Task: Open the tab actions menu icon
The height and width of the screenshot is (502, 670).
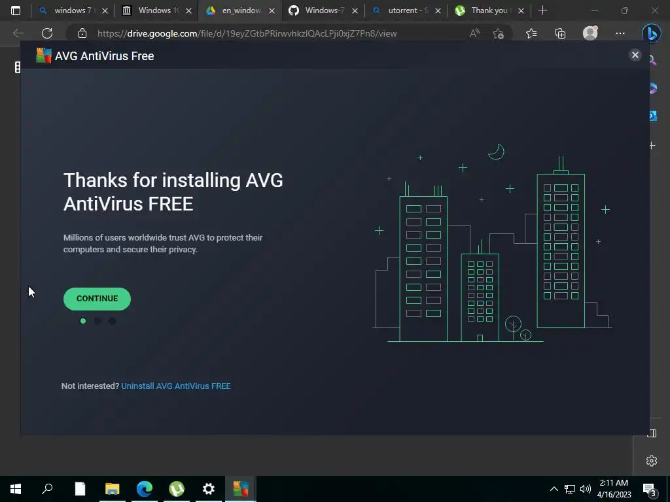Action: [16, 10]
